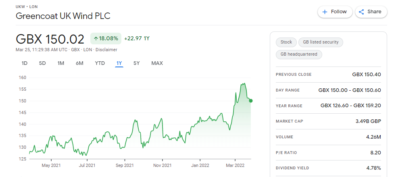The width and height of the screenshot is (396, 177).
Task: Click the Share button
Action: 371,12
